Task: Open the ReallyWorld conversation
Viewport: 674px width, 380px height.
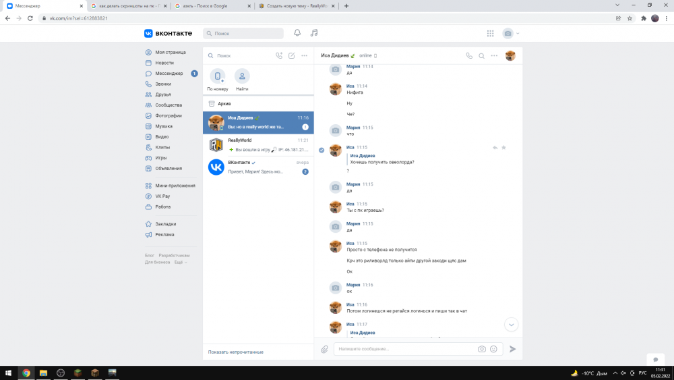Action: [x=258, y=145]
